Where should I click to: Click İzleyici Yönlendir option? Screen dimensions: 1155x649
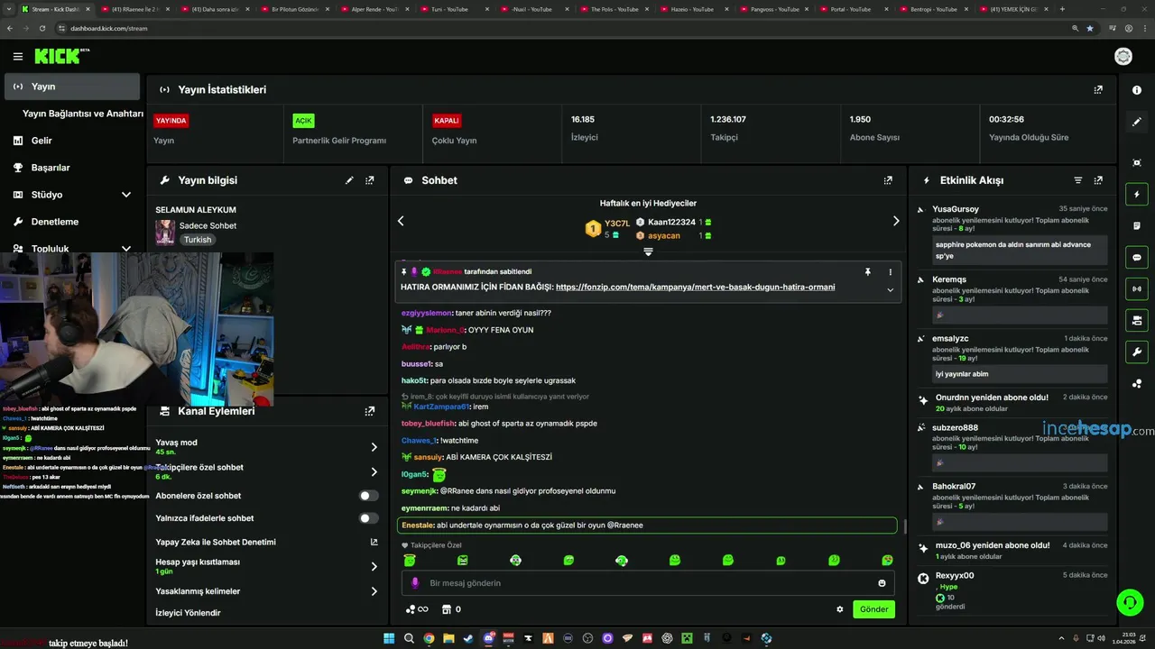188,613
